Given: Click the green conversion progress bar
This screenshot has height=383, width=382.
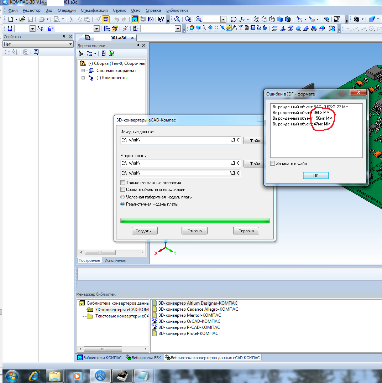Looking at the screenshot, I should [195, 221].
